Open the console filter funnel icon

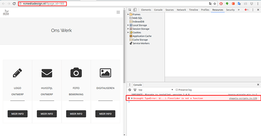point(135,90)
